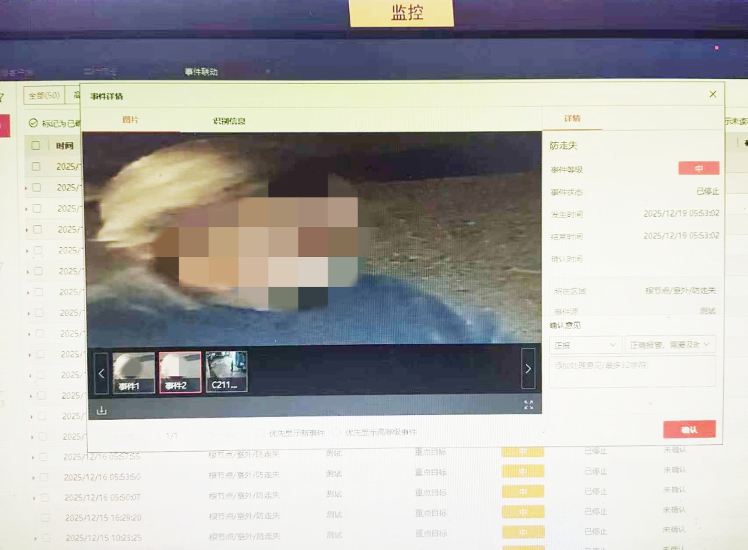Click the 添加处理意见 text field
This screenshot has height=550, width=748.
point(632,371)
